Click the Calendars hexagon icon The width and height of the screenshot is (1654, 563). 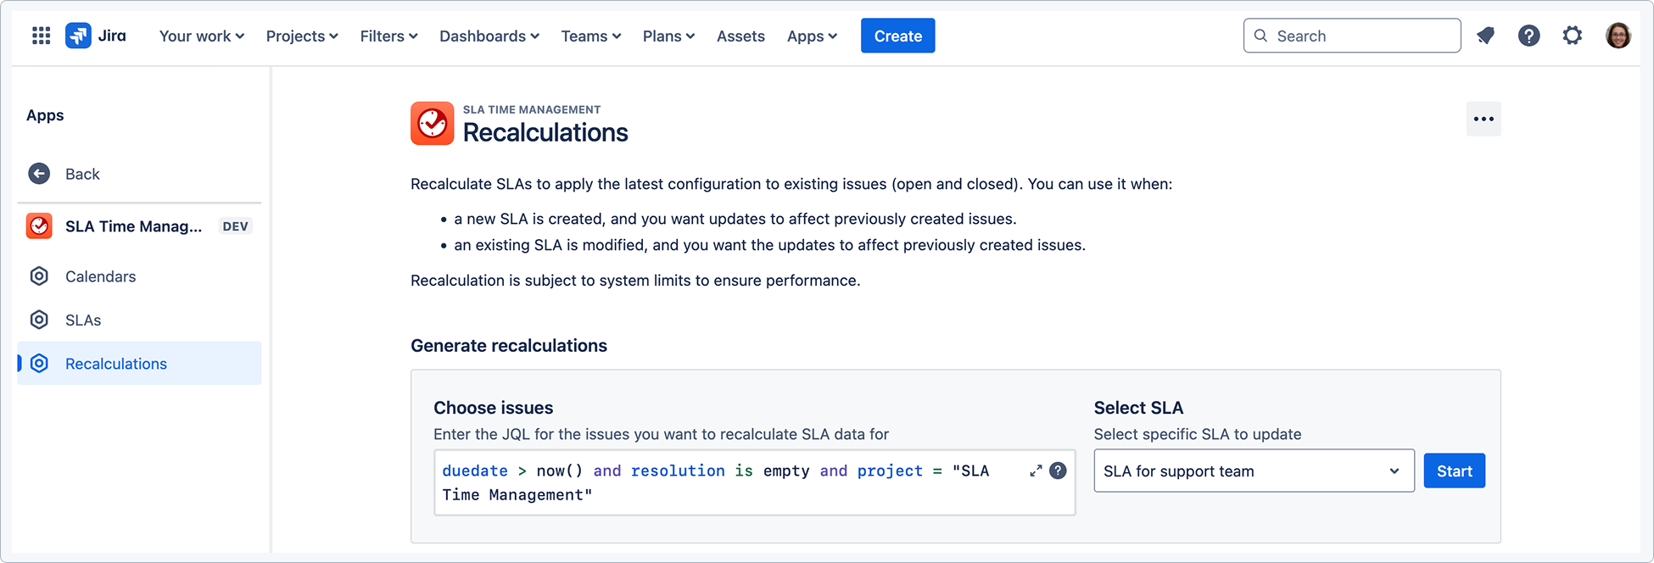[x=39, y=276]
